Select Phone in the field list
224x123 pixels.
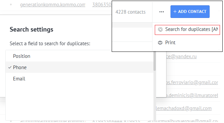tap(80, 67)
